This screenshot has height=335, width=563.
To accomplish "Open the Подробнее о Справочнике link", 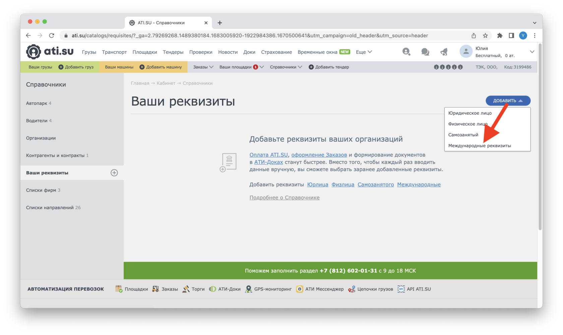I will pos(285,197).
